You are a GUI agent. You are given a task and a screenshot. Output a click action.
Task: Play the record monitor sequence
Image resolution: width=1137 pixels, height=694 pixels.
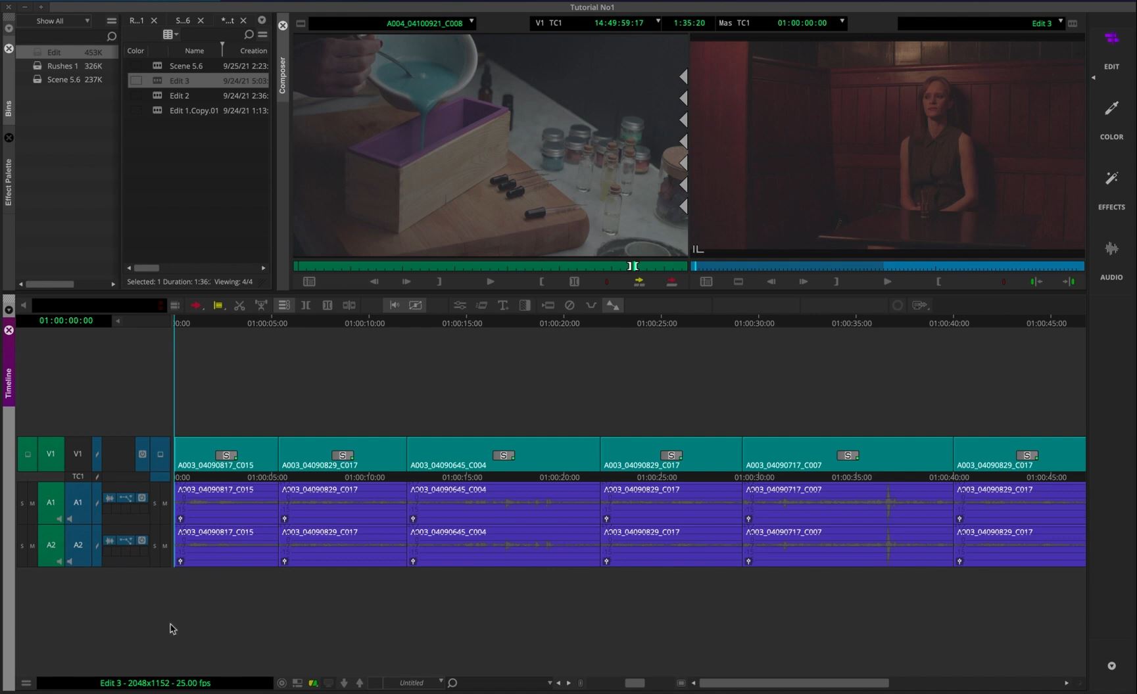coord(887,281)
